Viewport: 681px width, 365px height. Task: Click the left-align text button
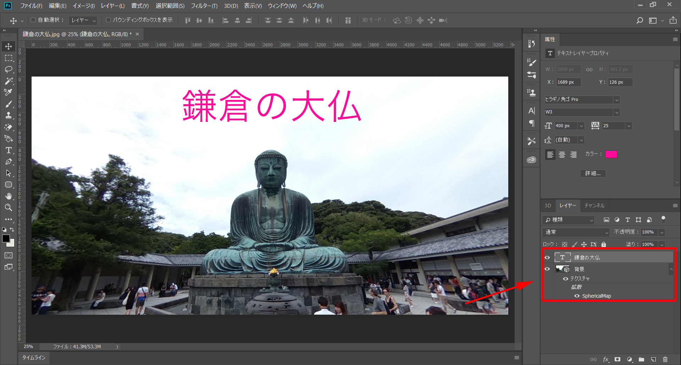[x=550, y=154]
